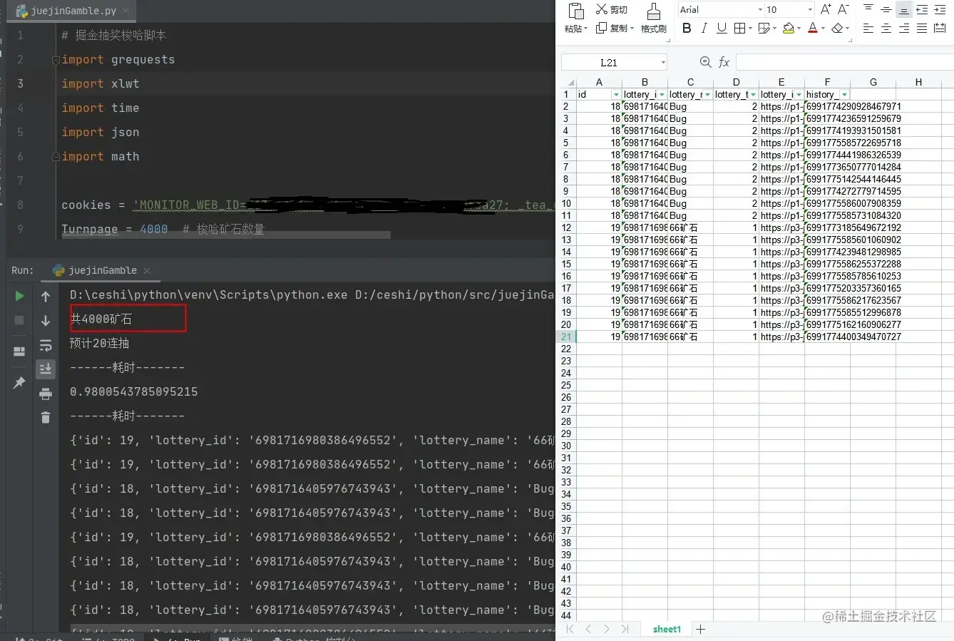Image resolution: width=954 pixels, height=641 pixels.
Task: Align cell text right
Action: pos(903,28)
